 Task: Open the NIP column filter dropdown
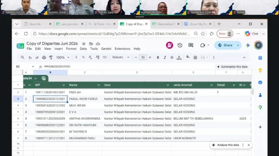click(x=64, y=85)
